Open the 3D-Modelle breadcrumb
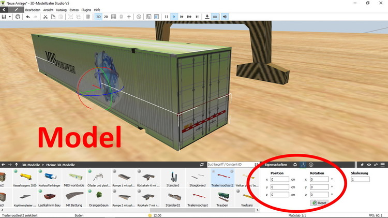Screen dimensions: 388x218 click(31, 165)
